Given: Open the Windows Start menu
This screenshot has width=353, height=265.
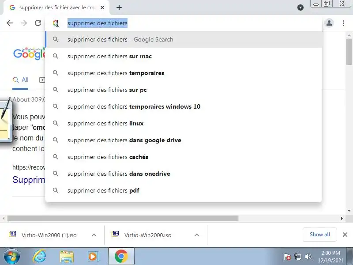Looking at the screenshot, I should click(11, 257).
